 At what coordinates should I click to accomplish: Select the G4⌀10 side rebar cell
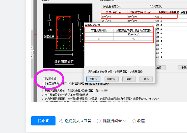pos(170,16)
